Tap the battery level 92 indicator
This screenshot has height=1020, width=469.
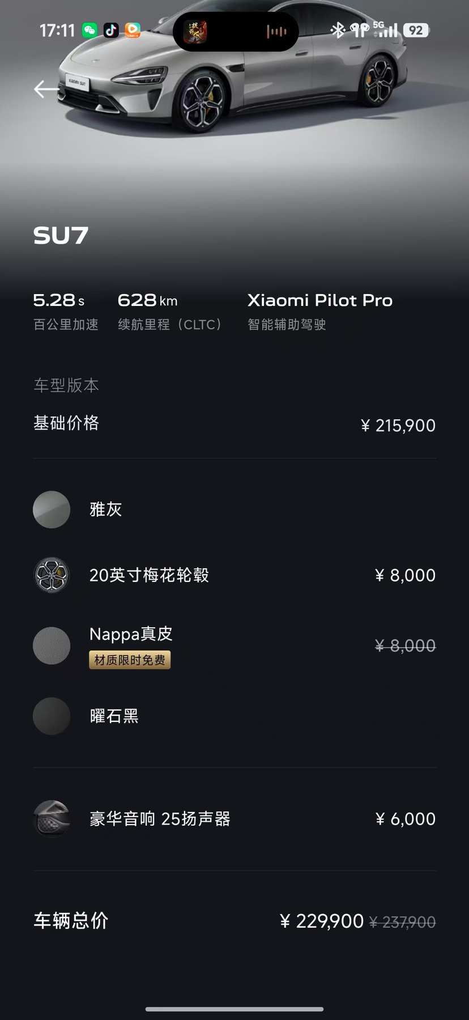pyautogui.click(x=416, y=31)
